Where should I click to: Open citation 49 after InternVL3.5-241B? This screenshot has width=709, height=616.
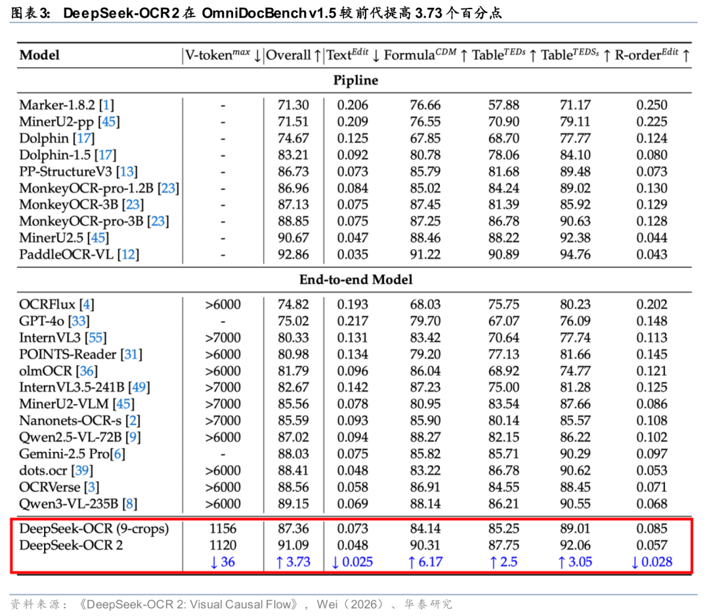tap(140, 388)
